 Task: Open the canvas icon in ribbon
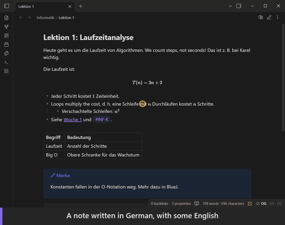6,36
